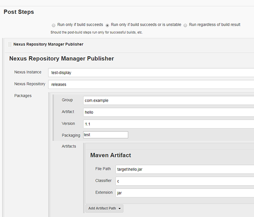Click the 'Packages' label
This screenshot has width=254, height=217.
(x=23, y=95)
